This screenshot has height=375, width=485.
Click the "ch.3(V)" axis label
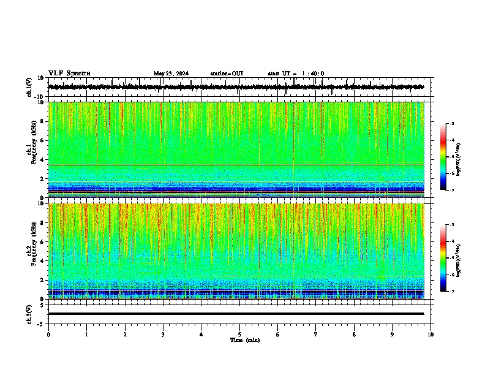pos(29,314)
